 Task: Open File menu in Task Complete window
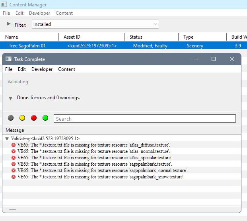[x=9, y=69]
